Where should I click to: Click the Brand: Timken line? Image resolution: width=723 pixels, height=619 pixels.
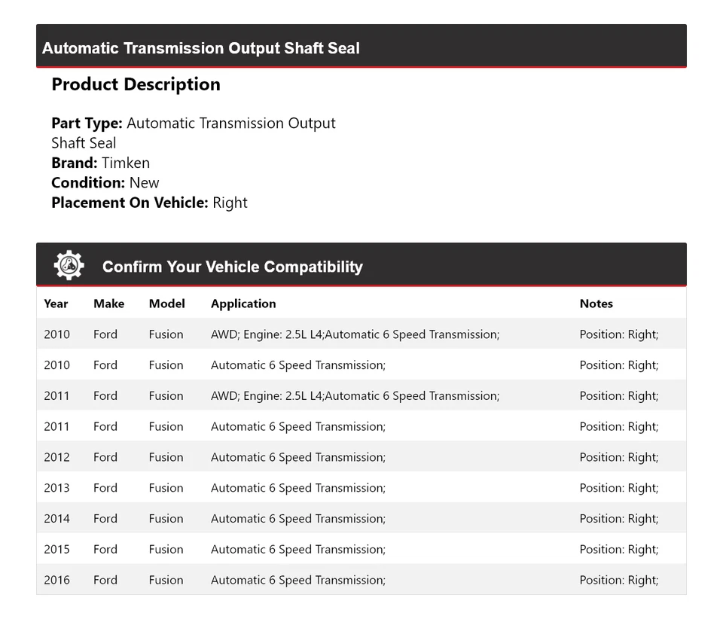point(100,163)
